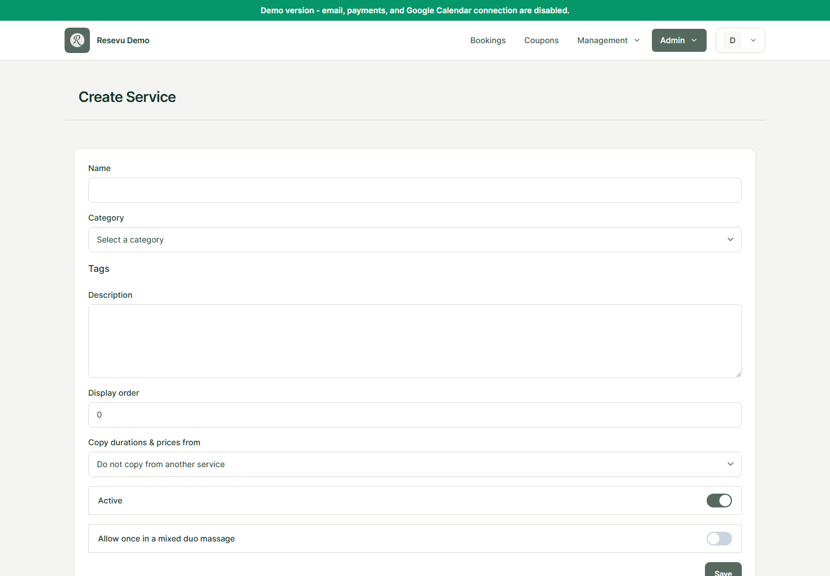Click the Resevu logo icon
The height and width of the screenshot is (576, 830).
(x=77, y=40)
